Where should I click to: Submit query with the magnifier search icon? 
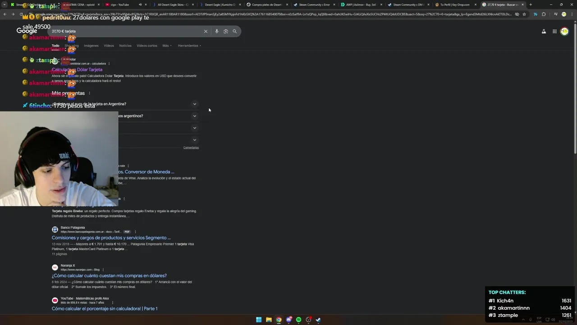[x=234, y=31]
